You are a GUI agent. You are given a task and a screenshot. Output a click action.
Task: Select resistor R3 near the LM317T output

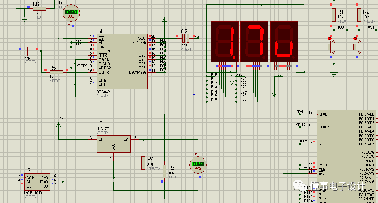pos(164,171)
